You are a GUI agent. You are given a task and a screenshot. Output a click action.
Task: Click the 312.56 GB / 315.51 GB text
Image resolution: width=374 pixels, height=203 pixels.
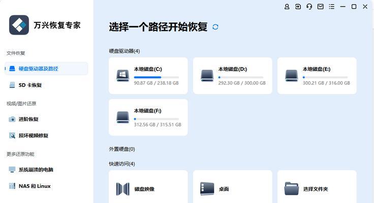[x=158, y=125]
